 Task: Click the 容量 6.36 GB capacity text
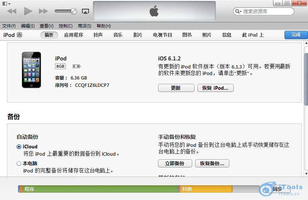point(71,78)
